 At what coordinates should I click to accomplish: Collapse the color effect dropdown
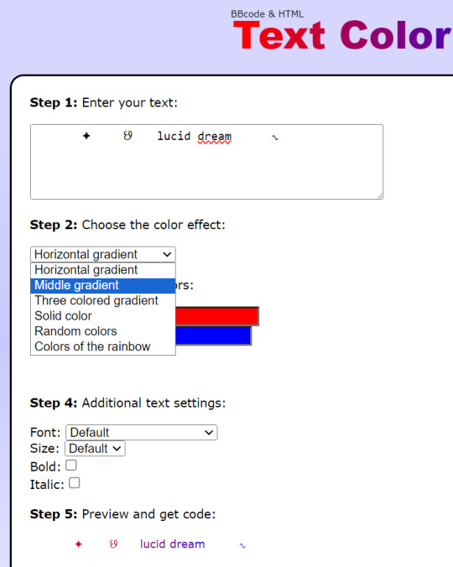click(x=103, y=254)
